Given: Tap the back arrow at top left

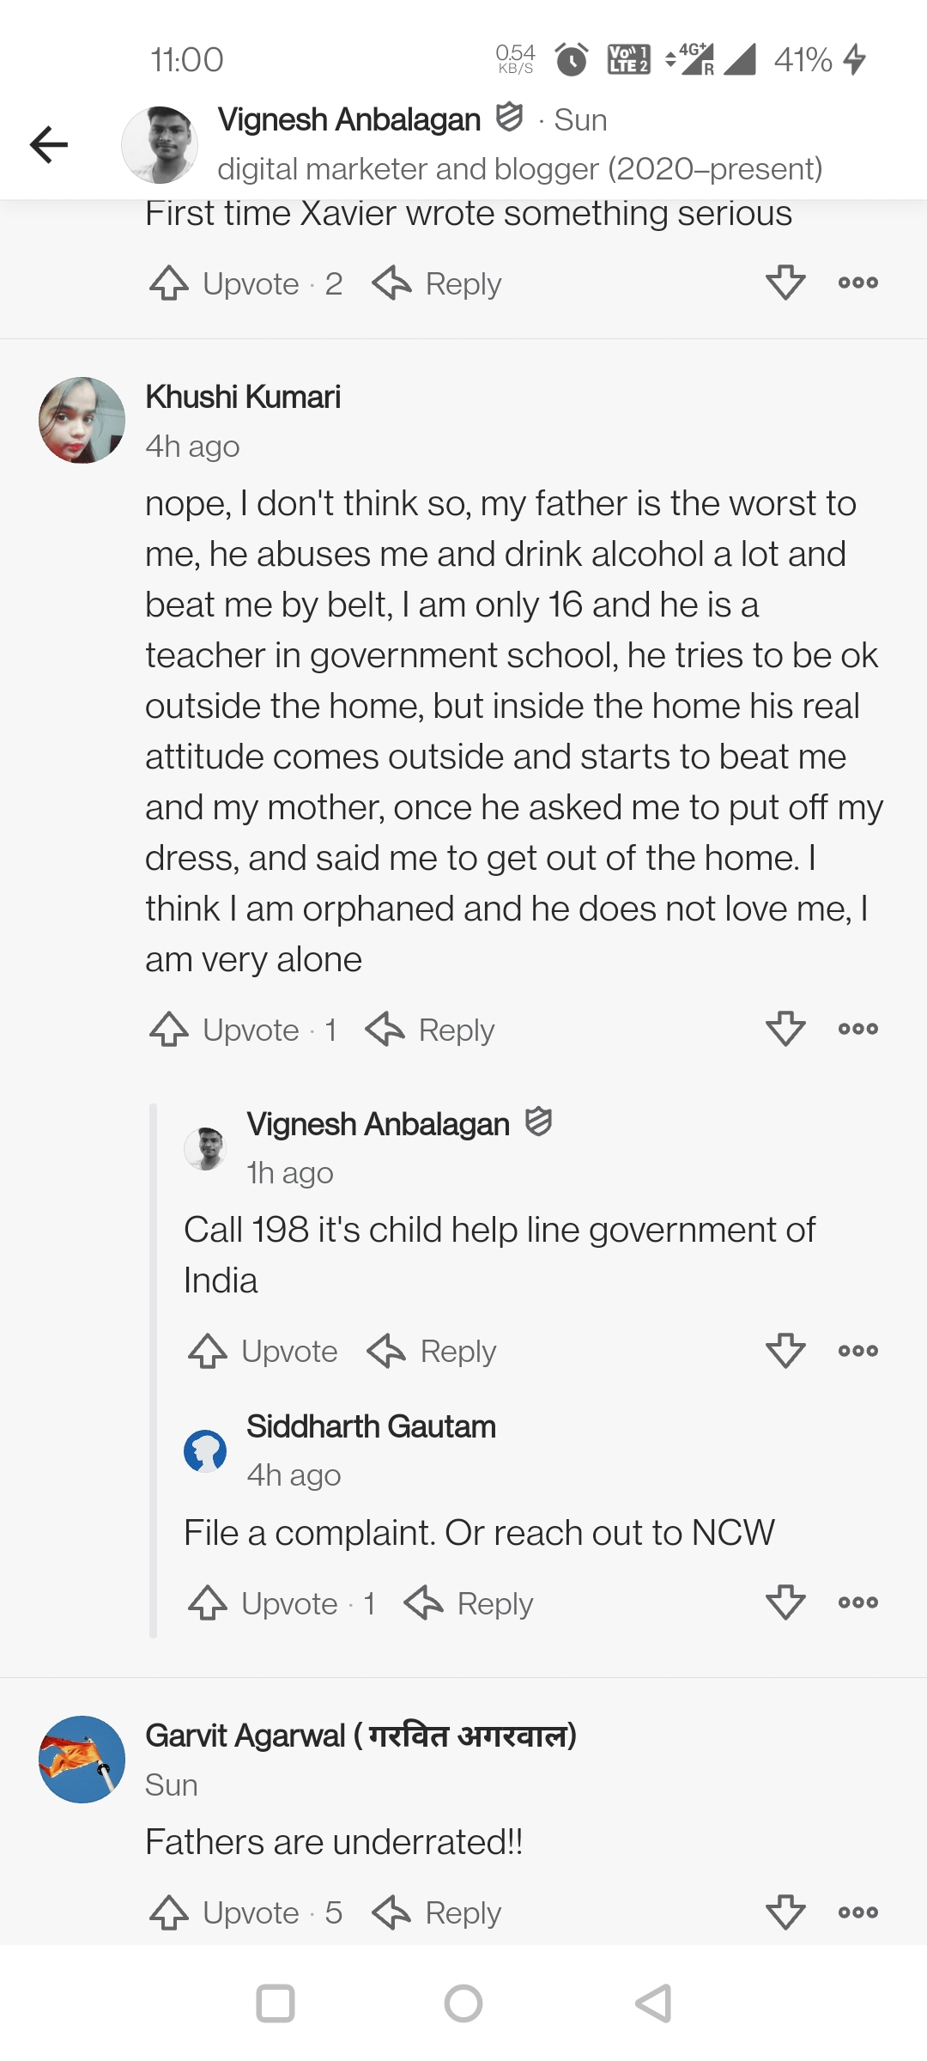Looking at the screenshot, I should point(49,144).
